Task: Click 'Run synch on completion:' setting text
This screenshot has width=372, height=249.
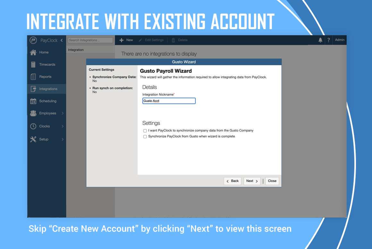Action: click(x=113, y=88)
